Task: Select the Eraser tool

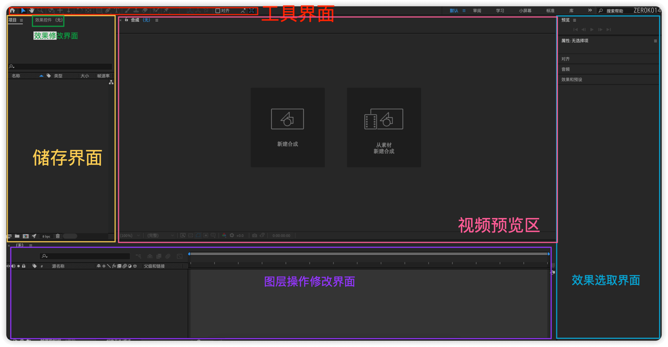Action: tap(144, 11)
